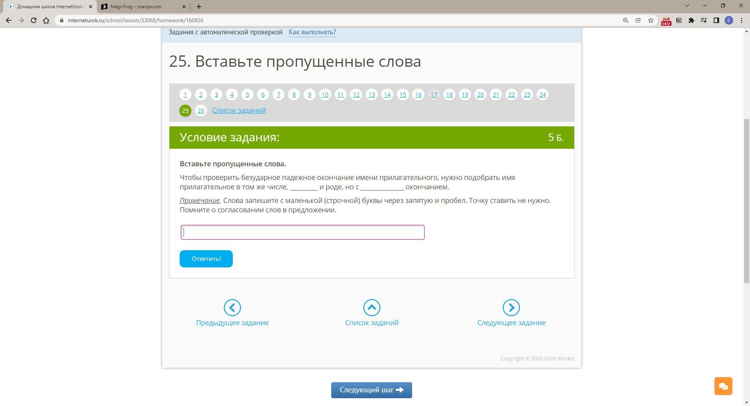
Task: Open the browser side panel
Action: tap(716, 20)
